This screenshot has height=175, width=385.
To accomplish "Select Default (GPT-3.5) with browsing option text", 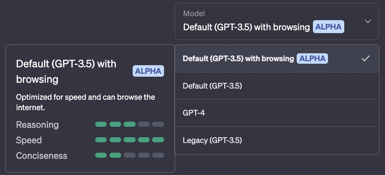I will point(238,58).
